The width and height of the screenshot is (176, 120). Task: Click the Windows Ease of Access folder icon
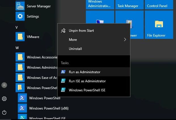pyautogui.click(x=20, y=77)
